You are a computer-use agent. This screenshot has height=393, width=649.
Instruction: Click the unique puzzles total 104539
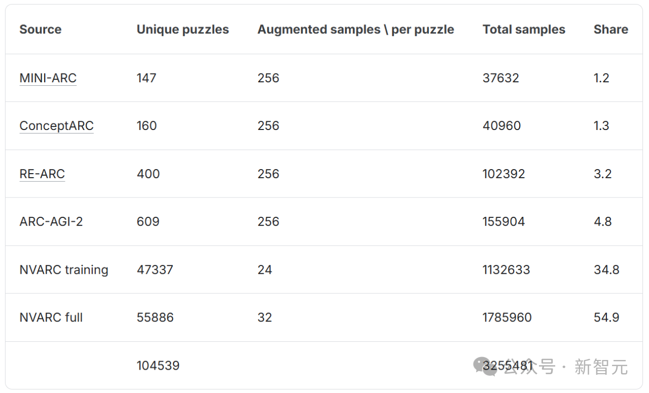(158, 366)
